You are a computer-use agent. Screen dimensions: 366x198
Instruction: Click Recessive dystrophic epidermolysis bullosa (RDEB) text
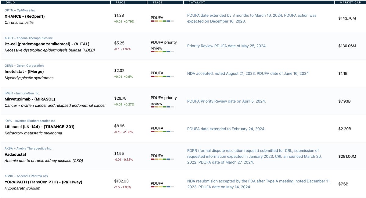click(x=50, y=50)
